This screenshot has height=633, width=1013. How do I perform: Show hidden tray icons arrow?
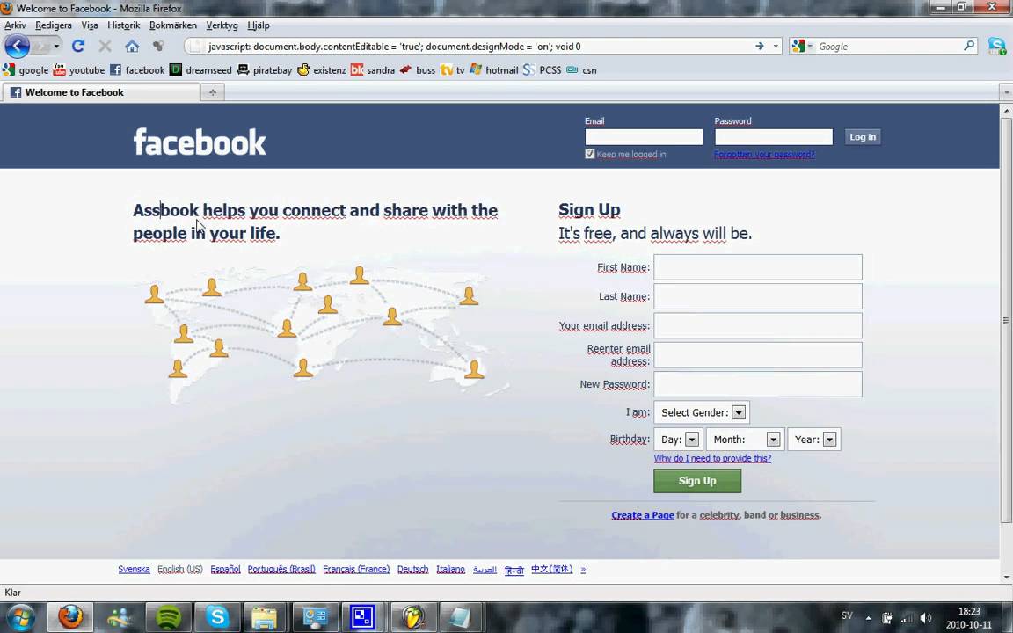[868, 618]
